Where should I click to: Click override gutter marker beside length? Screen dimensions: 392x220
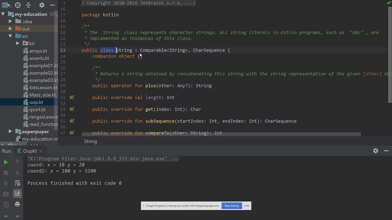(x=72, y=97)
